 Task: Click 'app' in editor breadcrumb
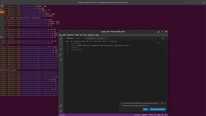point(88,41)
